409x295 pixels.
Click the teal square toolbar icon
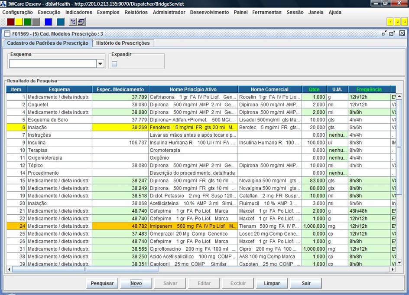61,22
